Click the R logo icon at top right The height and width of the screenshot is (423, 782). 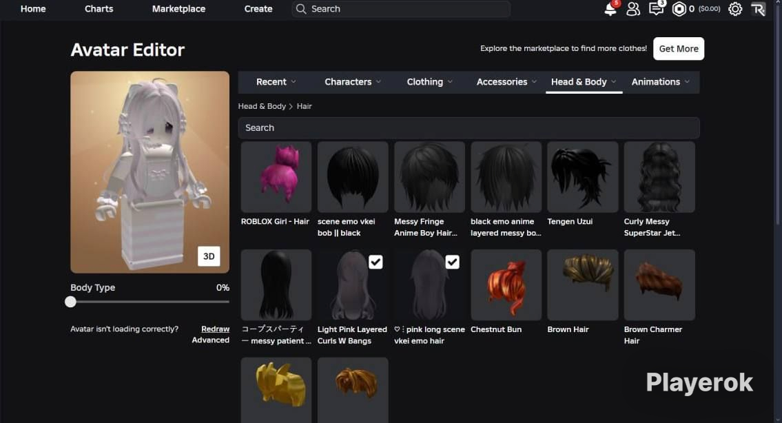tap(758, 9)
